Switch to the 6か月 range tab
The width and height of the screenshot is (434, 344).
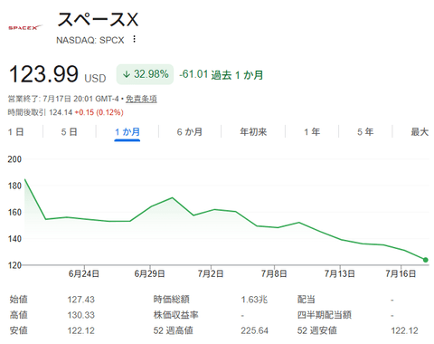click(x=190, y=132)
